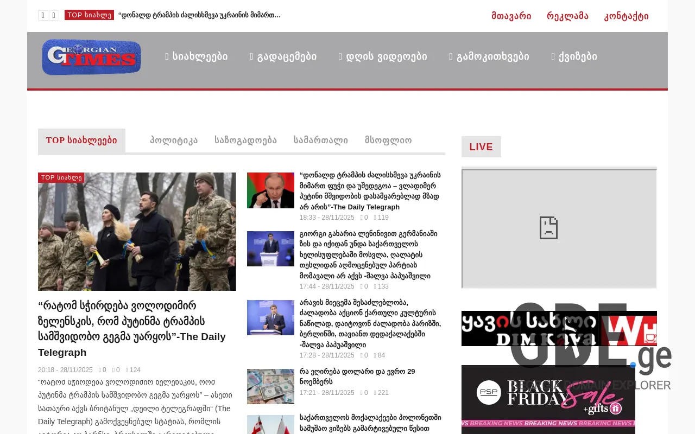Click the comment icon on the Trump article
Image resolution: width=695 pixels, height=434 pixels.
click(362, 218)
